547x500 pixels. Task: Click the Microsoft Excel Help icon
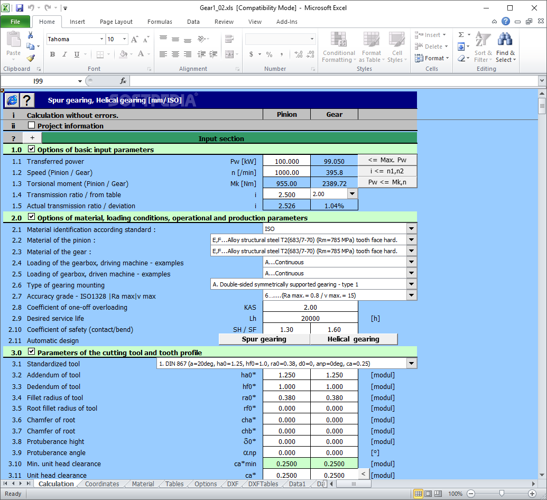[x=505, y=21]
